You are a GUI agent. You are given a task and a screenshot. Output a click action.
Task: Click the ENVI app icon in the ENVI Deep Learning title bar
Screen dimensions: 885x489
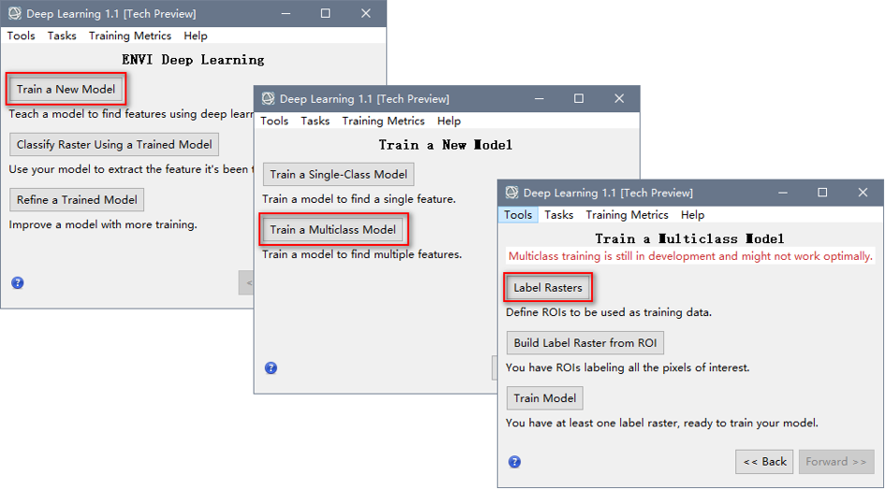click(15, 13)
